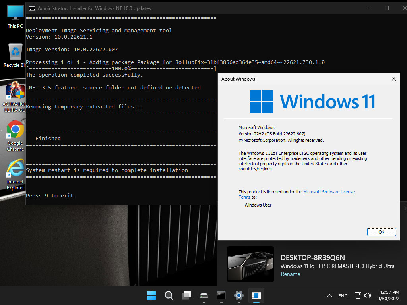Viewport: 407px width, 305px height.
Task: Click DESKTOP-8R39Q6N computer name text
Action: click(x=312, y=257)
